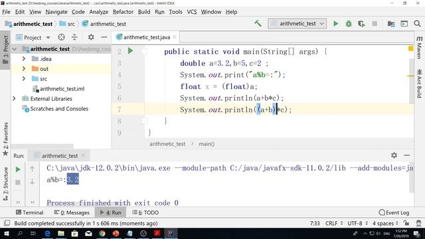Select Scratches and Consoles node
425x239 pixels.
(x=55, y=109)
